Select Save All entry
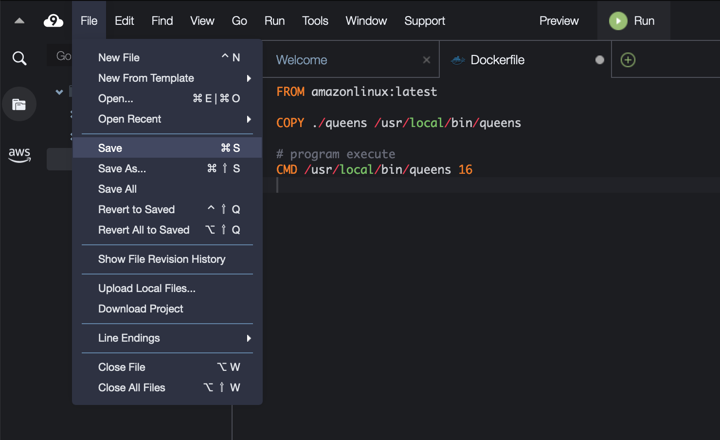The width and height of the screenshot is (720, 440). [x=167, y=189]
